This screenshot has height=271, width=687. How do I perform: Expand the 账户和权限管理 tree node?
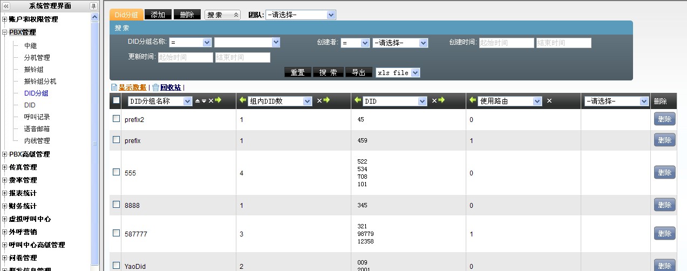click(x=5, y=19)
